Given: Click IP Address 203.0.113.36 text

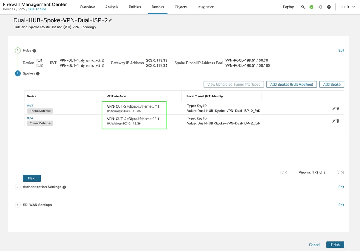Looking at the screenshot, I should [124, 123].
